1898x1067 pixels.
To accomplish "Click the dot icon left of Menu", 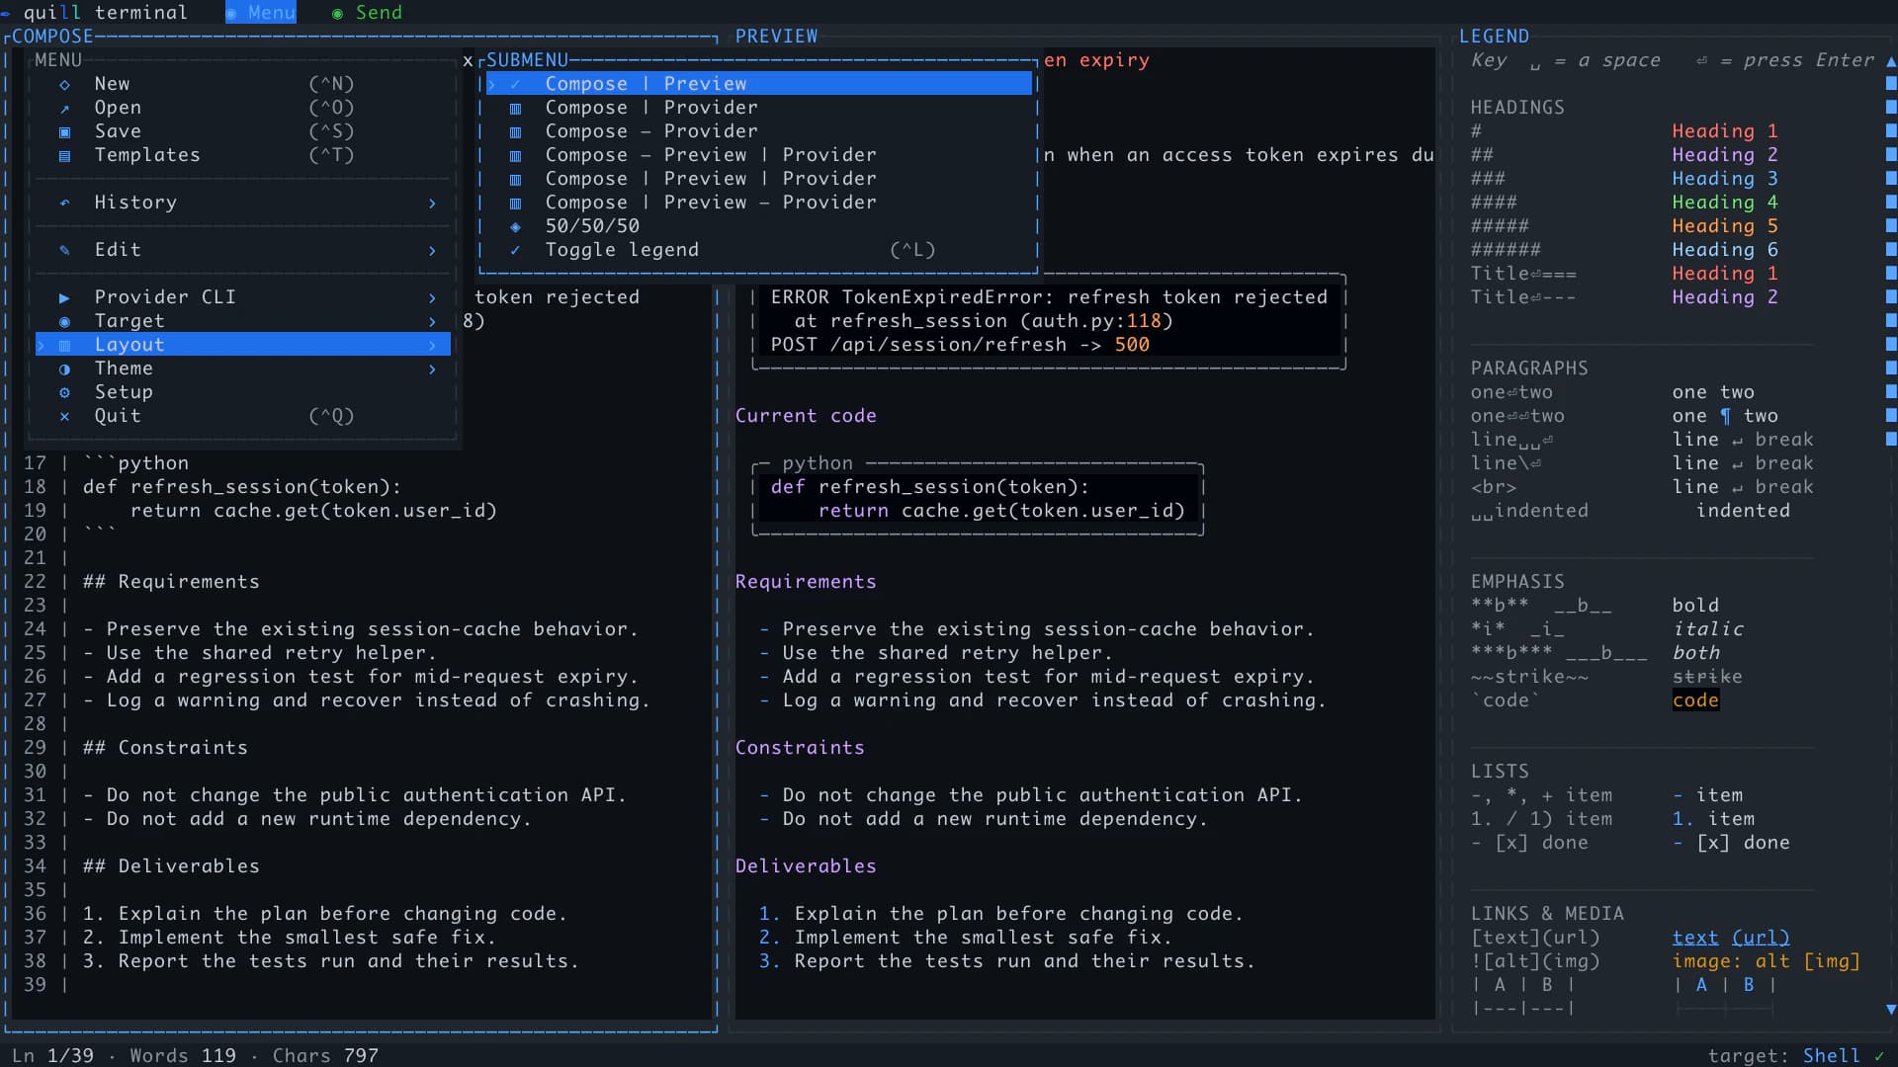I will 231,14.
